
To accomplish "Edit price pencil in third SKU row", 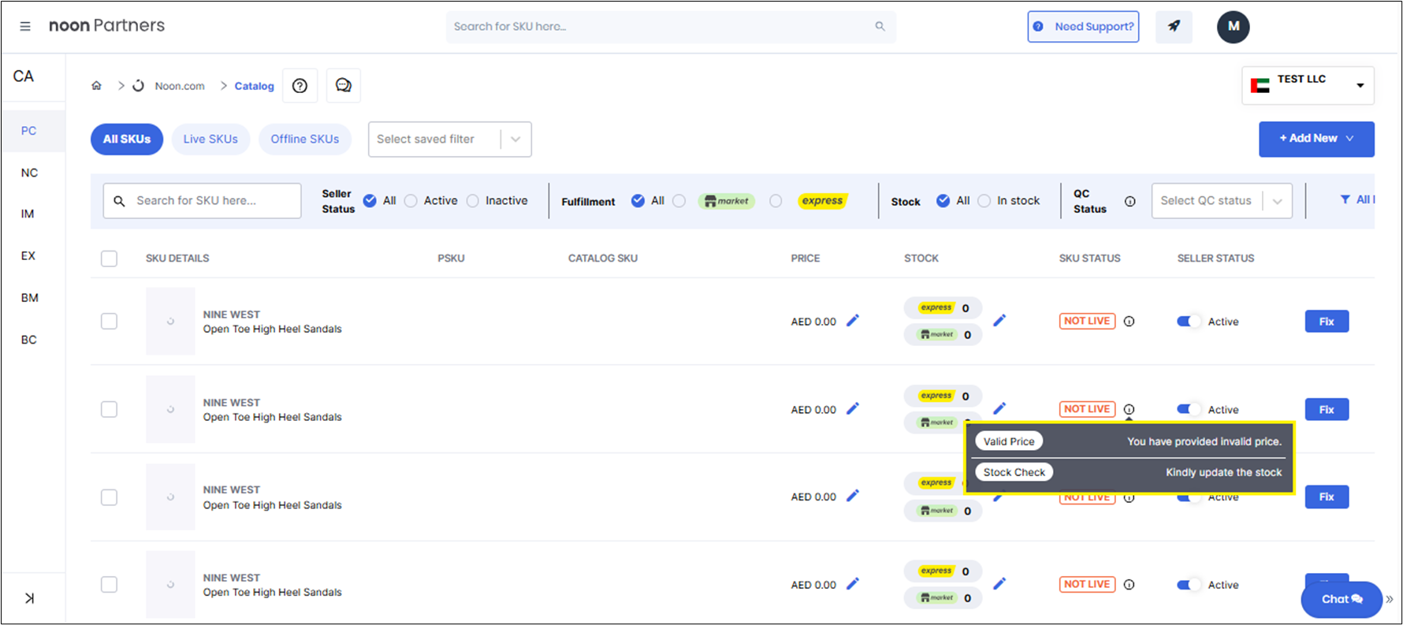I will tap(853, 496).
